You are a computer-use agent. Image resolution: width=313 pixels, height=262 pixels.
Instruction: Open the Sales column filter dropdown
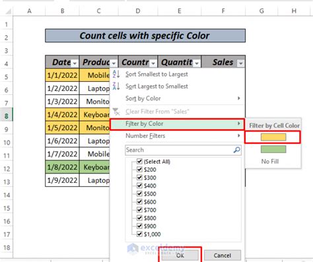coord(240,63)
